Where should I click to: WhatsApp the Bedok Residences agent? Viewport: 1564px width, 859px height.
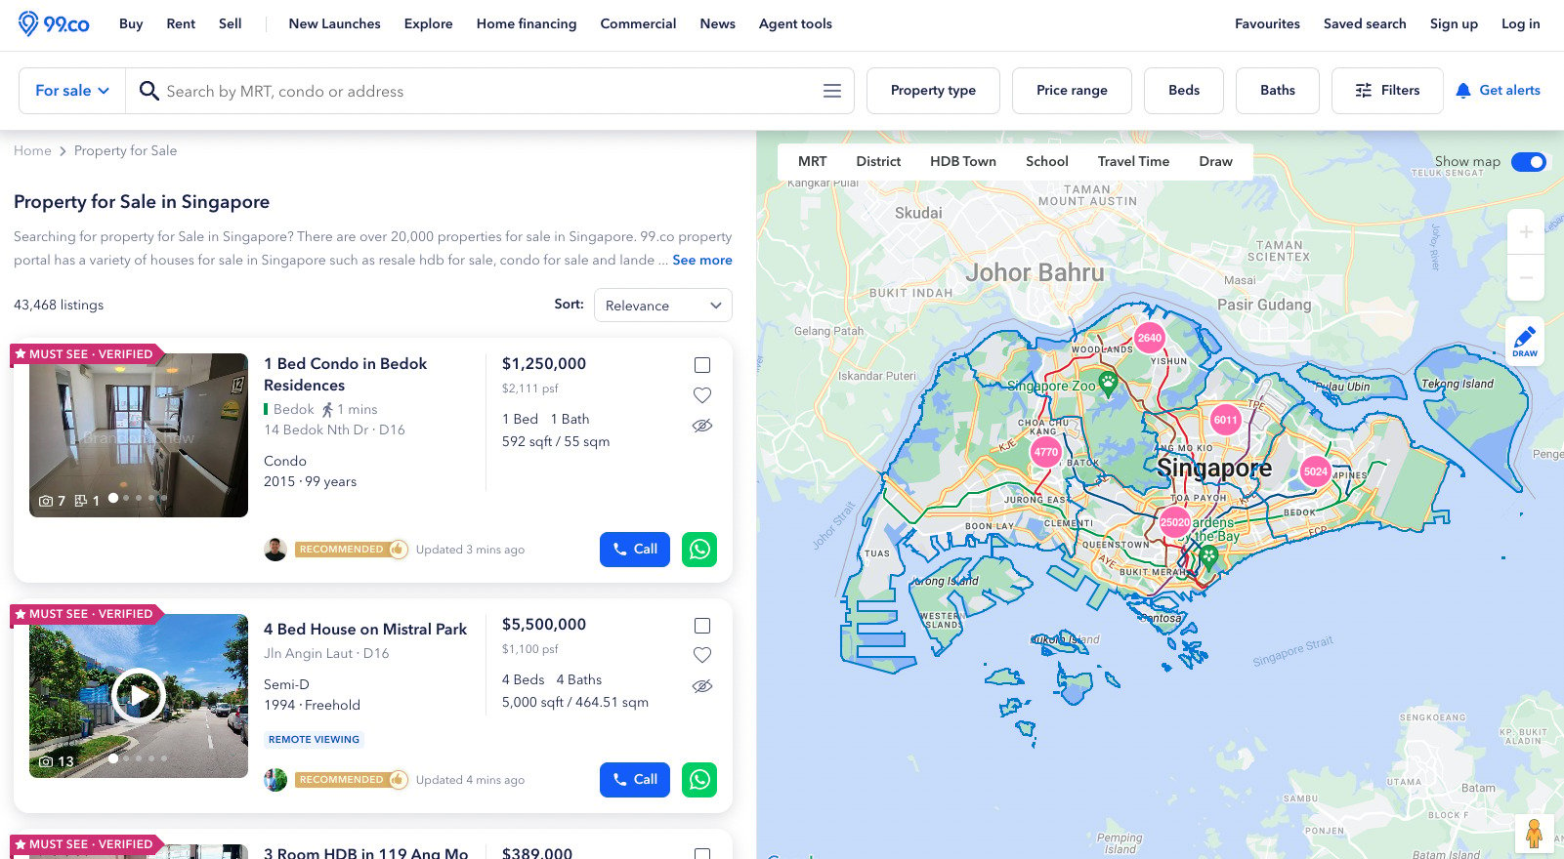699,550
